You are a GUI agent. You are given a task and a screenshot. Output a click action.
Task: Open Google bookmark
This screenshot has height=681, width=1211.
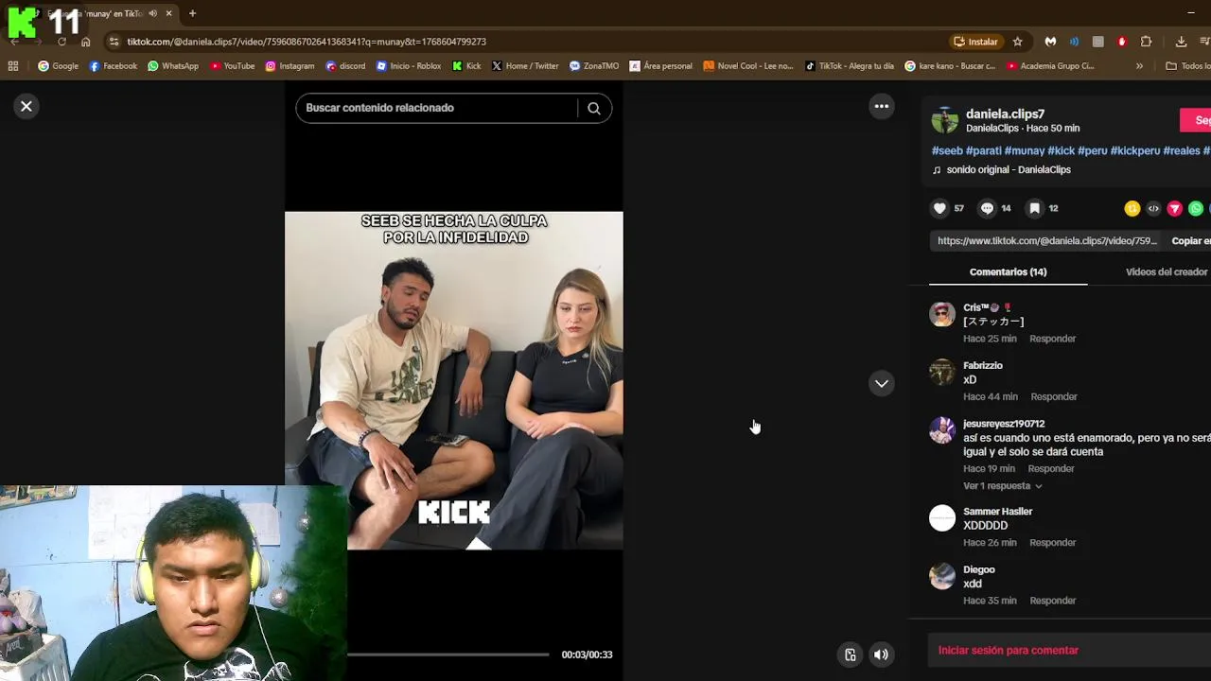point(58,66)
